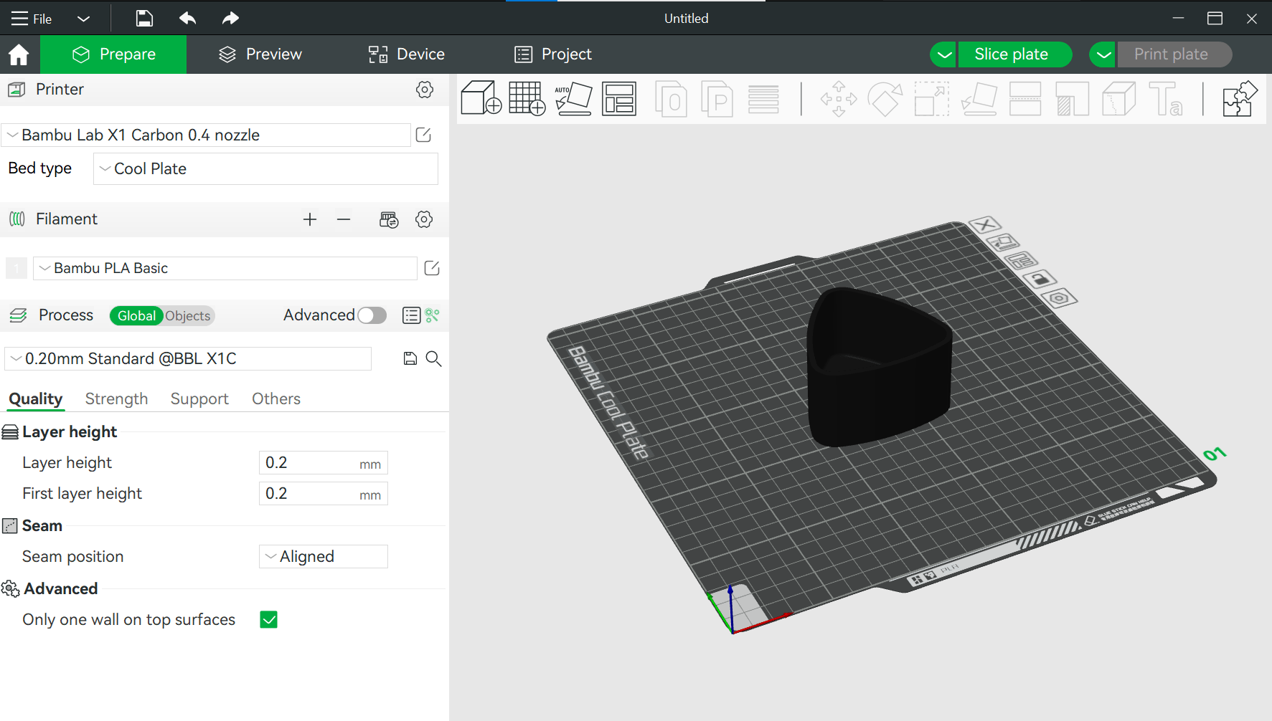Remove plate with X icon

[985, 225]
